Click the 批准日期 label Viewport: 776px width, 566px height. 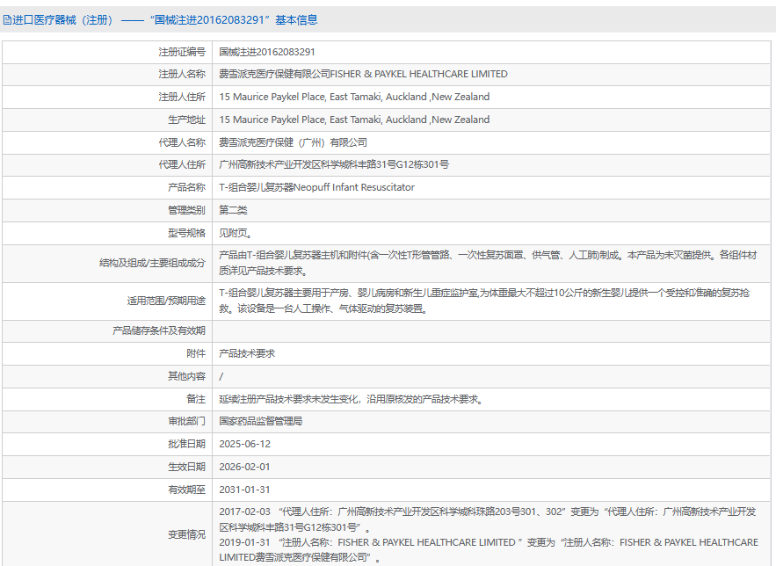click(186, 444)
